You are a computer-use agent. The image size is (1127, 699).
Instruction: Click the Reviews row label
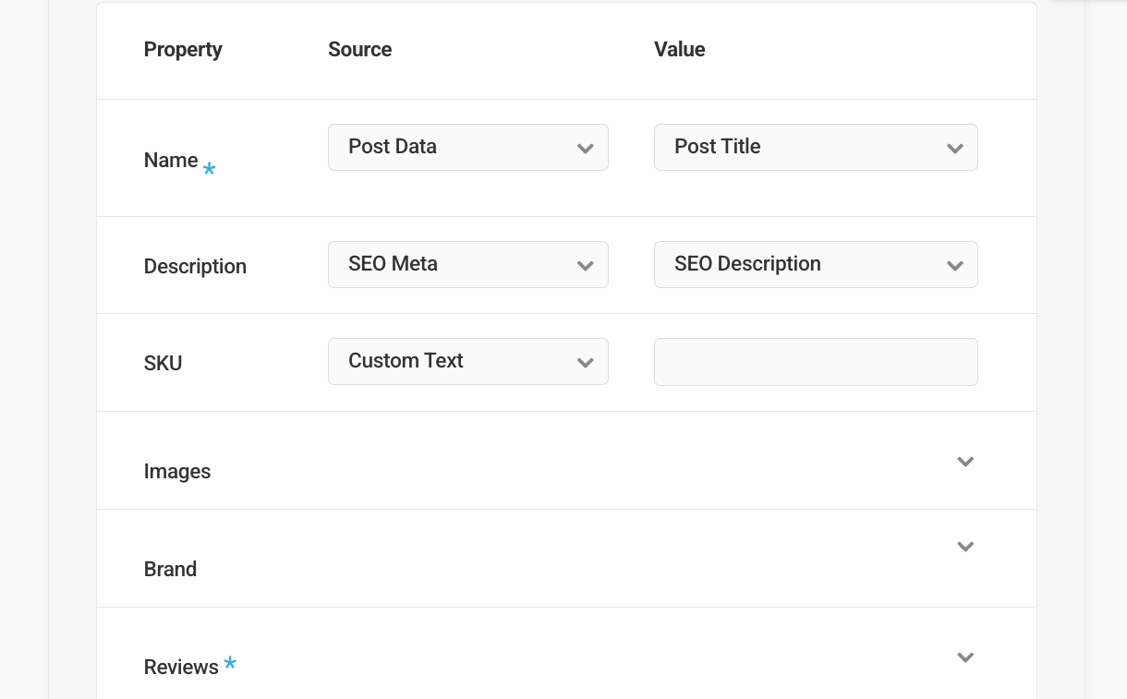coord(181,668)
